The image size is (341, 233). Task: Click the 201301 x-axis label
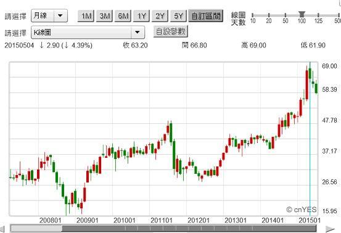point(236,221)
